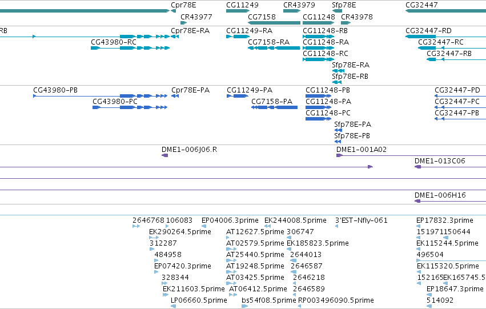Select EST EP17832.3prime
This screenshot has width=486, height=309.
pyautogui.click(x=445, y=220)
